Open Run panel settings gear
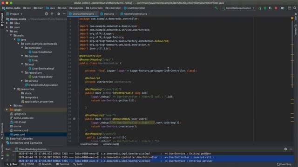Image resolution: width=298 pixels, height=167 pixels. [285, 149]
